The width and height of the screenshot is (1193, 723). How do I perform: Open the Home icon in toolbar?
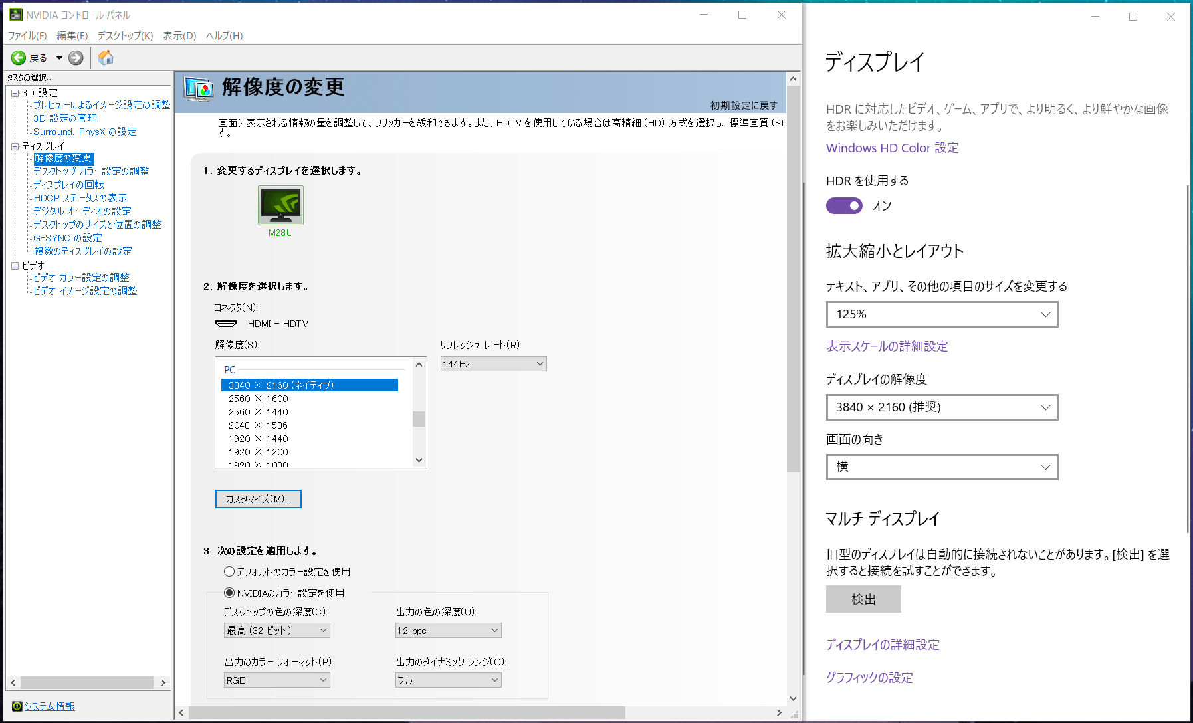106,58
